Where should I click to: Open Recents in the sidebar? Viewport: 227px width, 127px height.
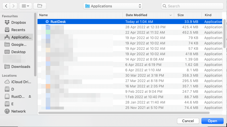(18, 30)
